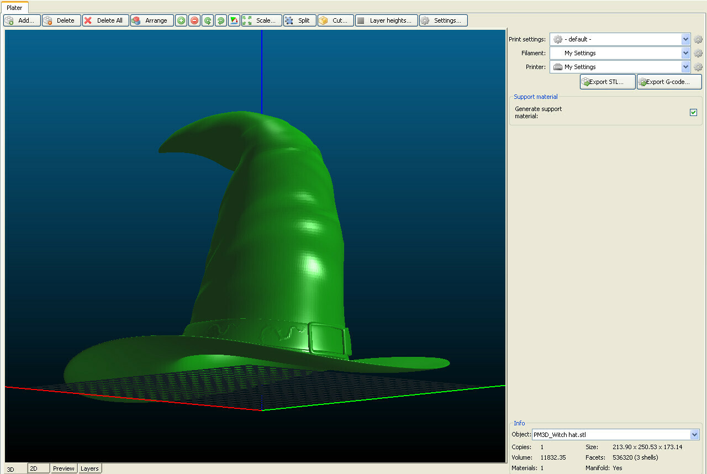Open Filament settings gear editor

coord(698,53)
